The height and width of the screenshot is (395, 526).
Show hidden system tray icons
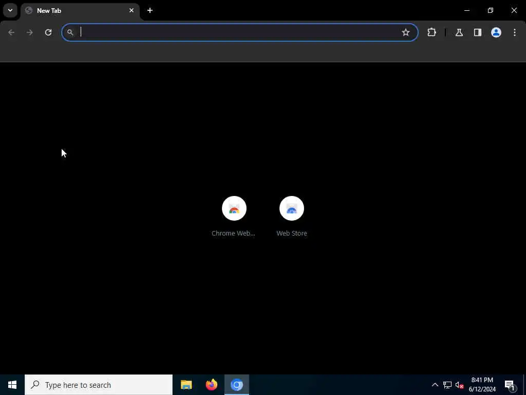(x=435, y=385)
